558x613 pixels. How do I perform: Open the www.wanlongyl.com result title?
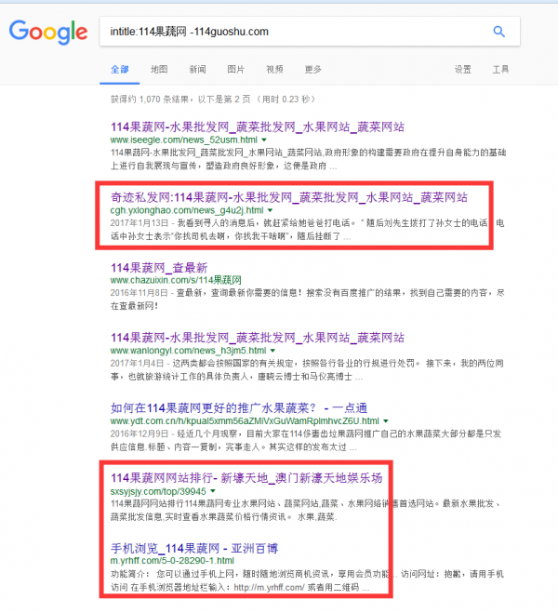[258, 338]
